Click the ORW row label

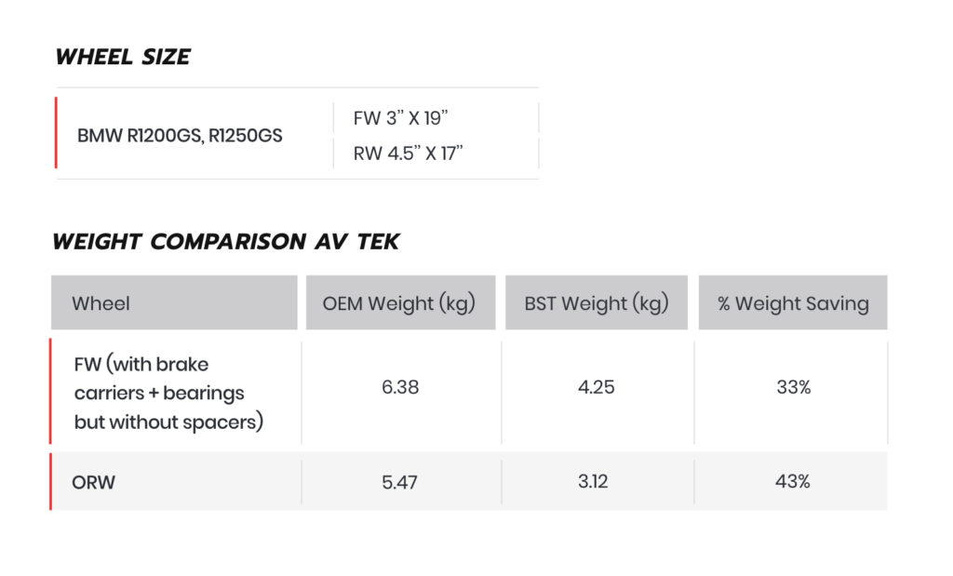(94, 482)
